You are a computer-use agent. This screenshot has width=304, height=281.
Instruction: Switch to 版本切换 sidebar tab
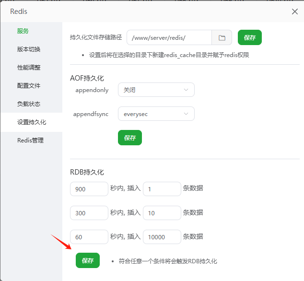(x=29, y=49)
